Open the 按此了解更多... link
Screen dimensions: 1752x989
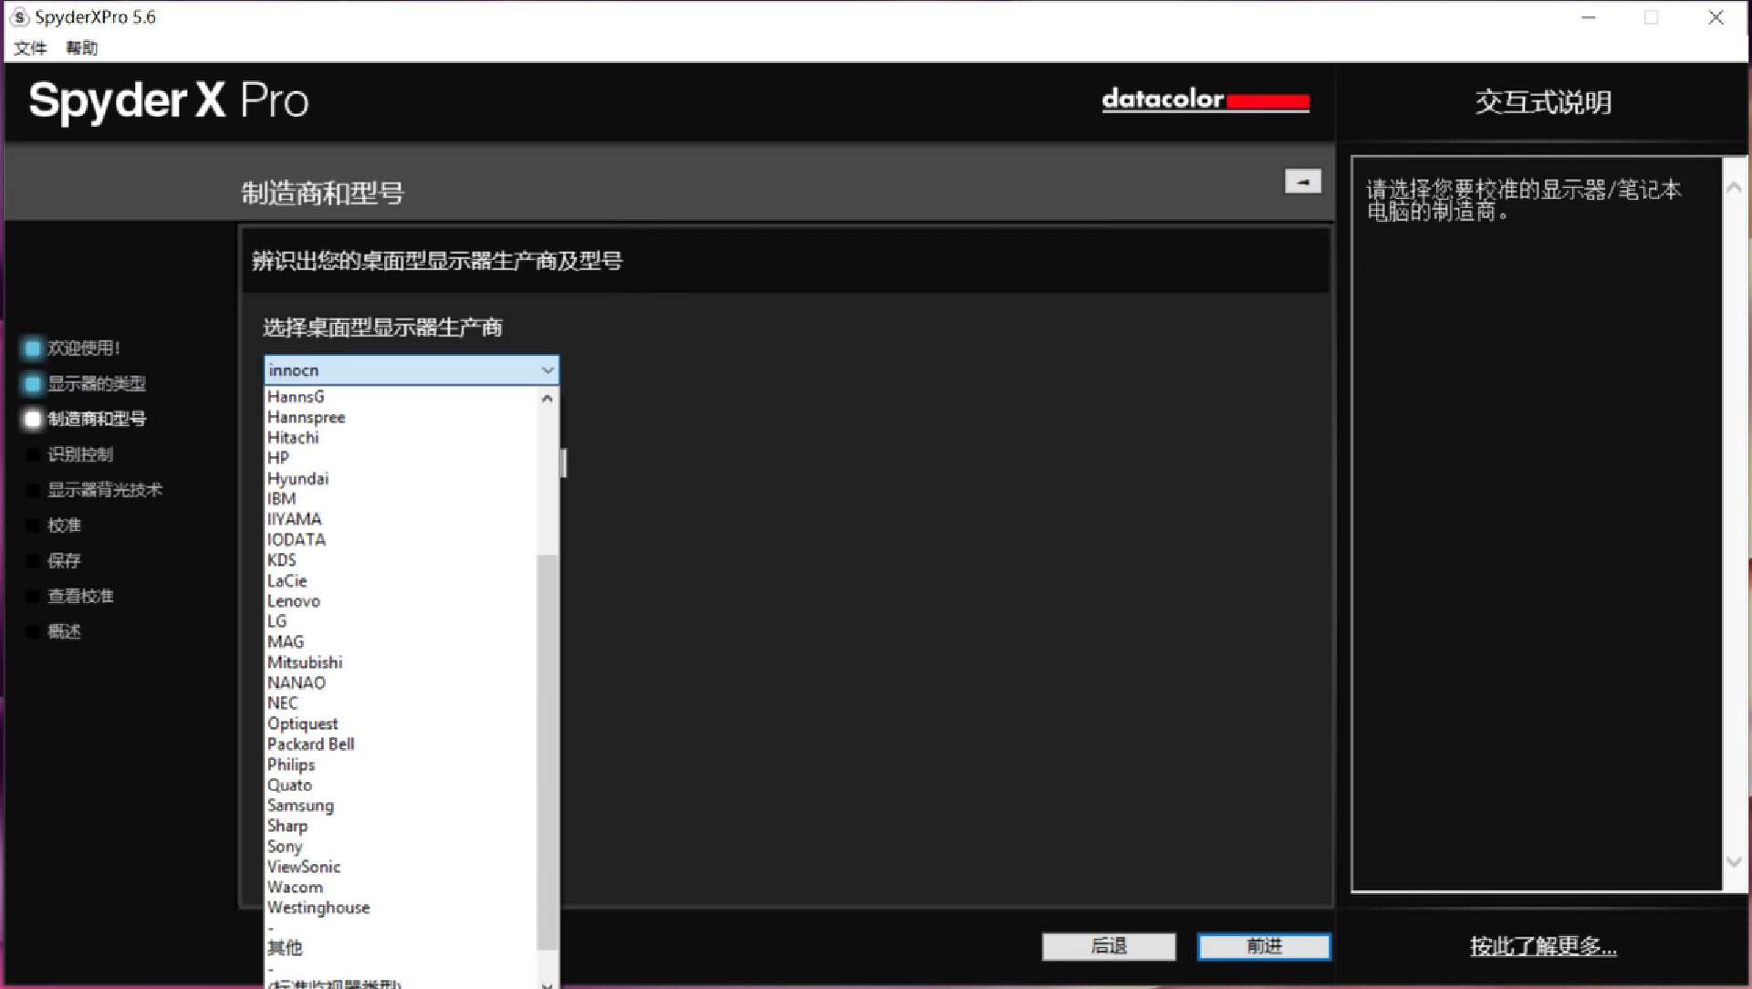pos(1542,946)
